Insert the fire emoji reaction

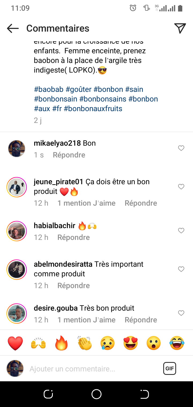click(62, 343)
